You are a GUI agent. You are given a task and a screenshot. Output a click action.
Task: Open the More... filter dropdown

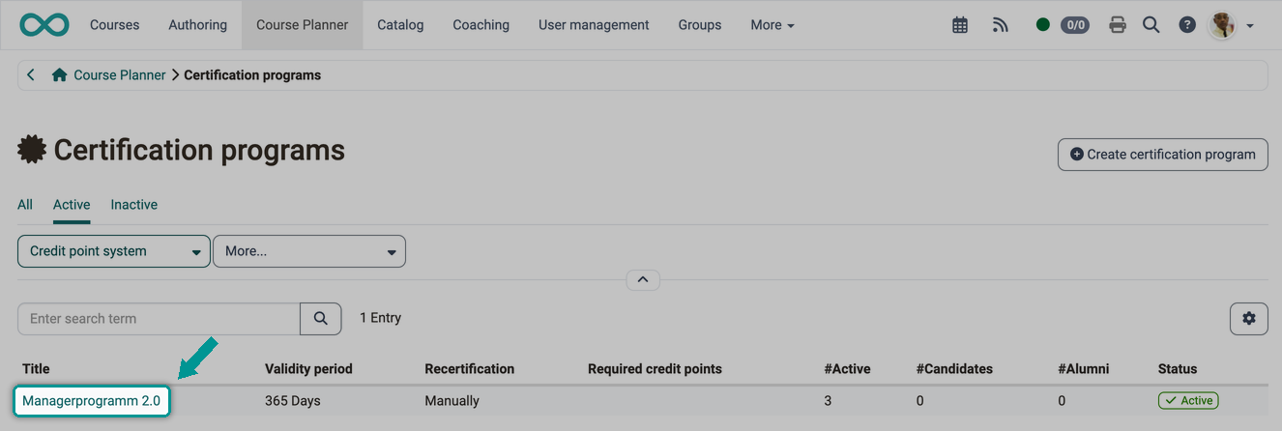[x=309, y=251]
